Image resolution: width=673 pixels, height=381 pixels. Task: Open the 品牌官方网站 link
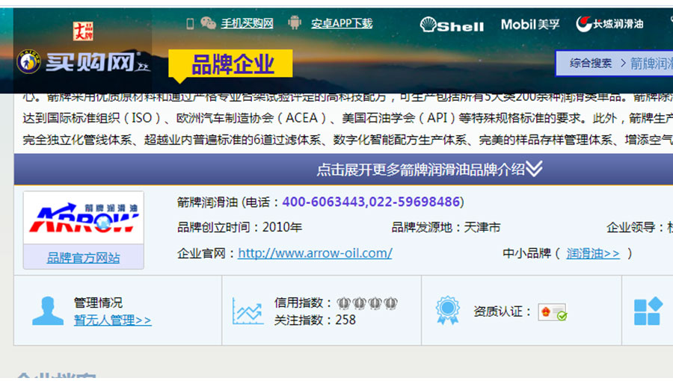[83, 258]
